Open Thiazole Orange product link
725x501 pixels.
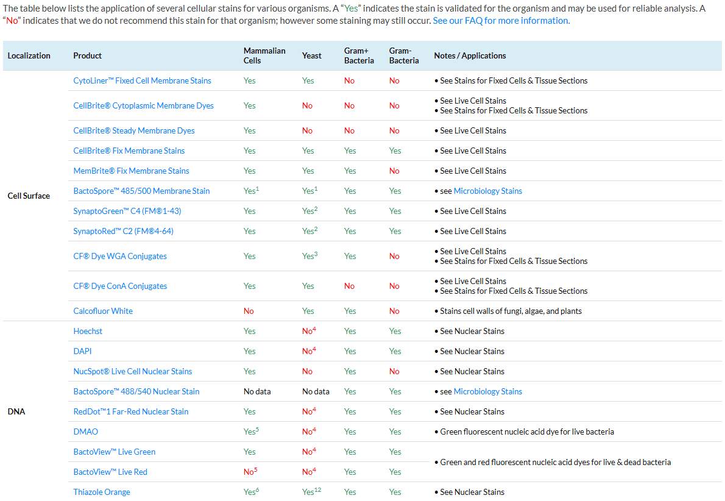click(x=101, y=492)
